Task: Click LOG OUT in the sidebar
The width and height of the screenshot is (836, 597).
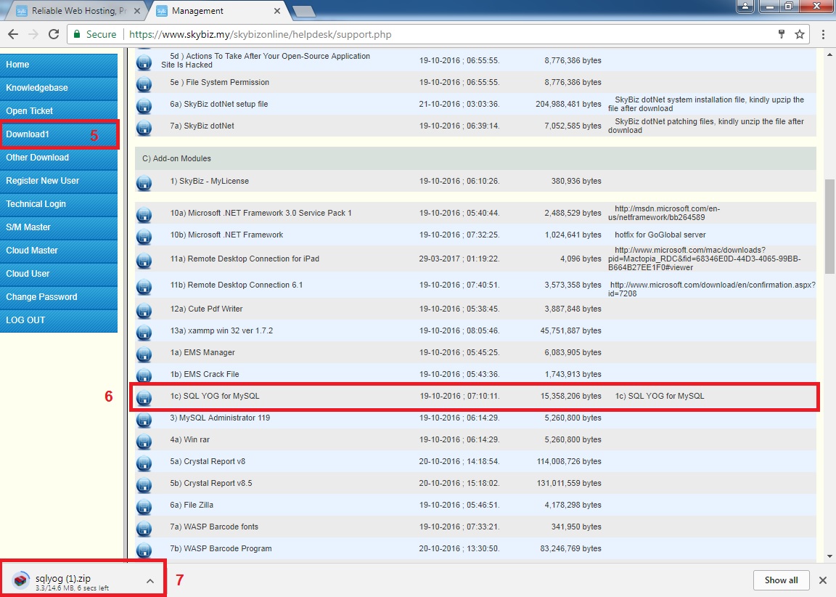Action: [58, 320]
